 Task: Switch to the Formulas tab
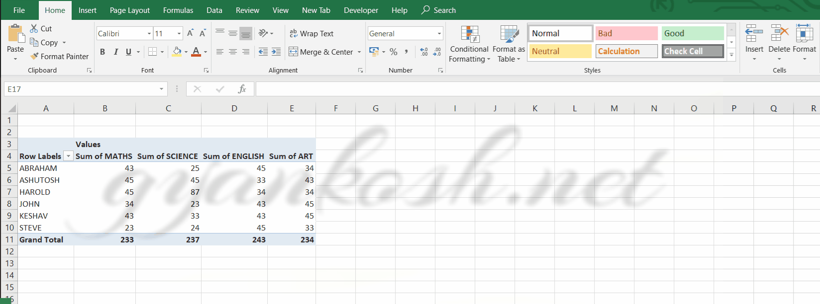178,10
